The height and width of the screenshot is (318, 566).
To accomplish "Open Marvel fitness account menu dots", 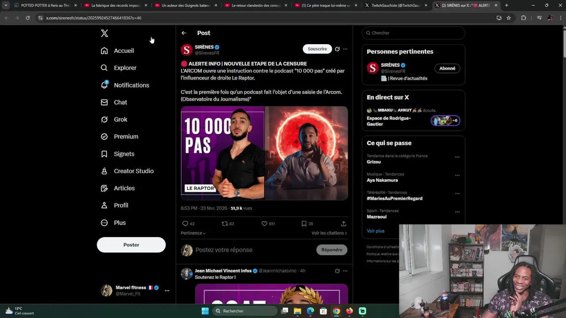I will click(167, 291).
